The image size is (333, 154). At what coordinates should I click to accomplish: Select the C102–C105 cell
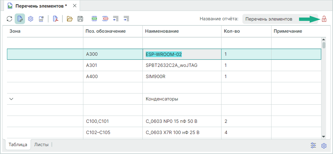(113, 133)
